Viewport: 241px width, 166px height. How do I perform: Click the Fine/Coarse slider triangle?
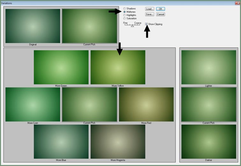[132, 26]
